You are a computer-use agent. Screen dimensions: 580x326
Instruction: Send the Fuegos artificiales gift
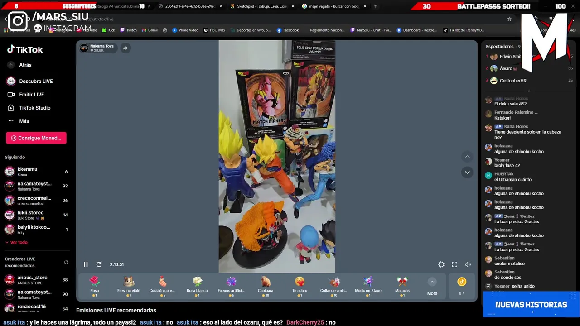pyautogui.click(x=231, y=286)
